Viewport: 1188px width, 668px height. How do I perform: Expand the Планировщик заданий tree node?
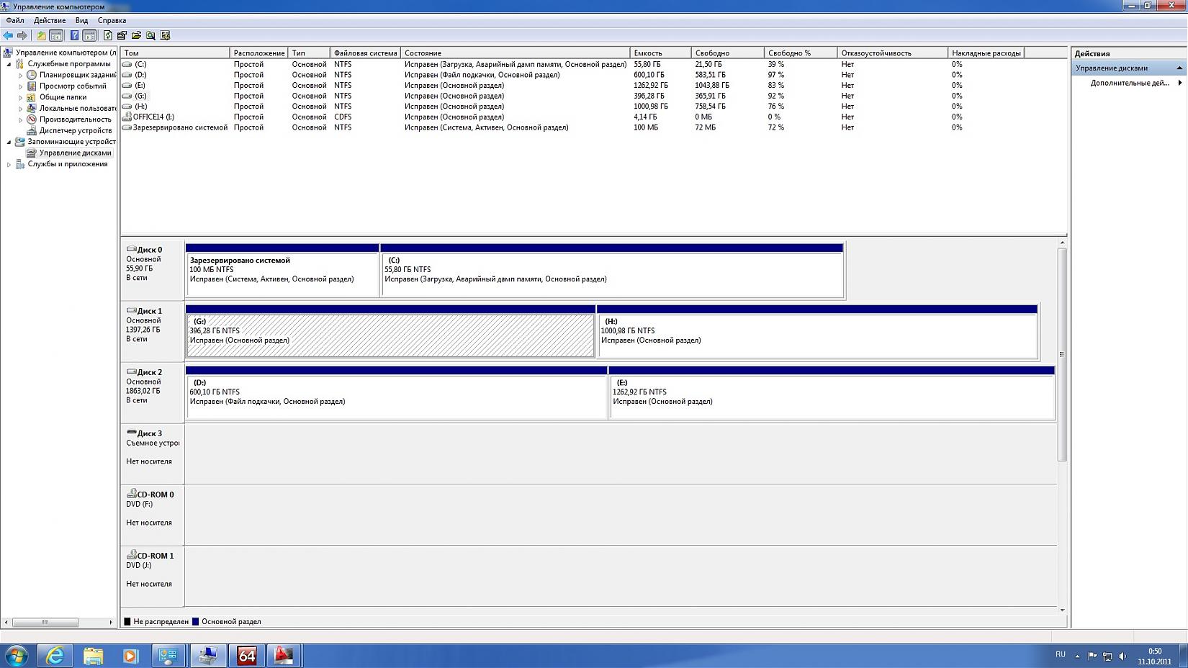click(21, 75)
